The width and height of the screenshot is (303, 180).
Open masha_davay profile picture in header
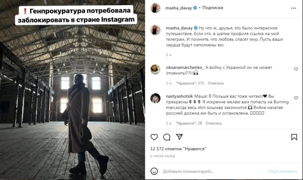tap(155, 8)
